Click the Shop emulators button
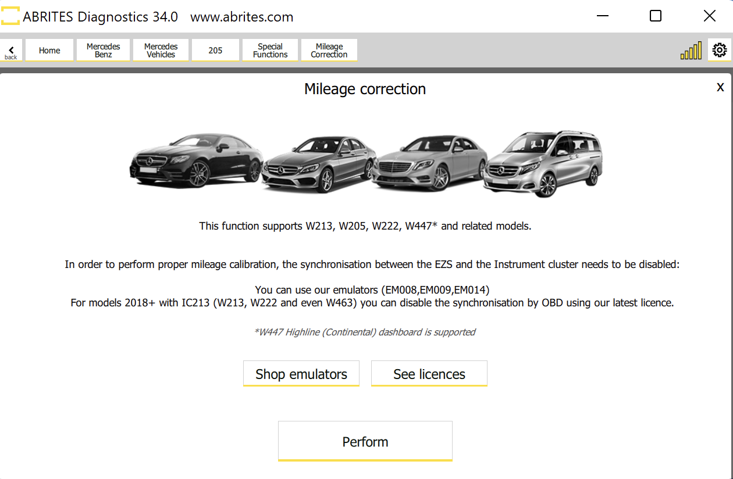The image size is (733, 479). [301, 374]
